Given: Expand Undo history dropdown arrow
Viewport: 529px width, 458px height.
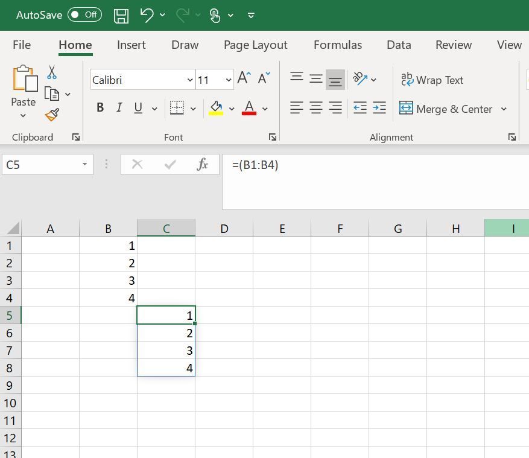Looking at the screenshot, I should click(x=162, y=15).
